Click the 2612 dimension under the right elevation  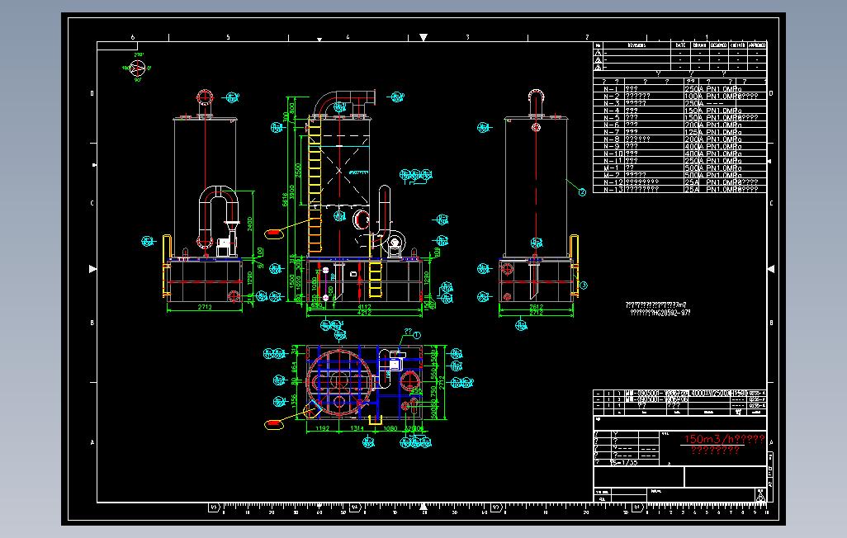(x=536, y=307)
